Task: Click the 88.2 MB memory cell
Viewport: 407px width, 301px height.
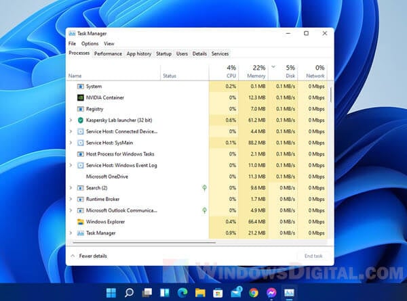Action: 253,143
